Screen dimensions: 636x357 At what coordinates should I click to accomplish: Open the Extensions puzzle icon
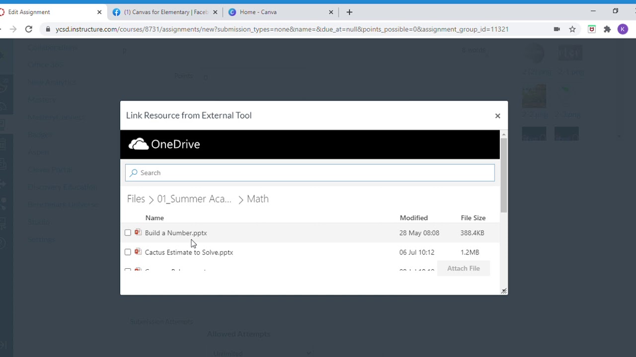(x=607, y=29)
